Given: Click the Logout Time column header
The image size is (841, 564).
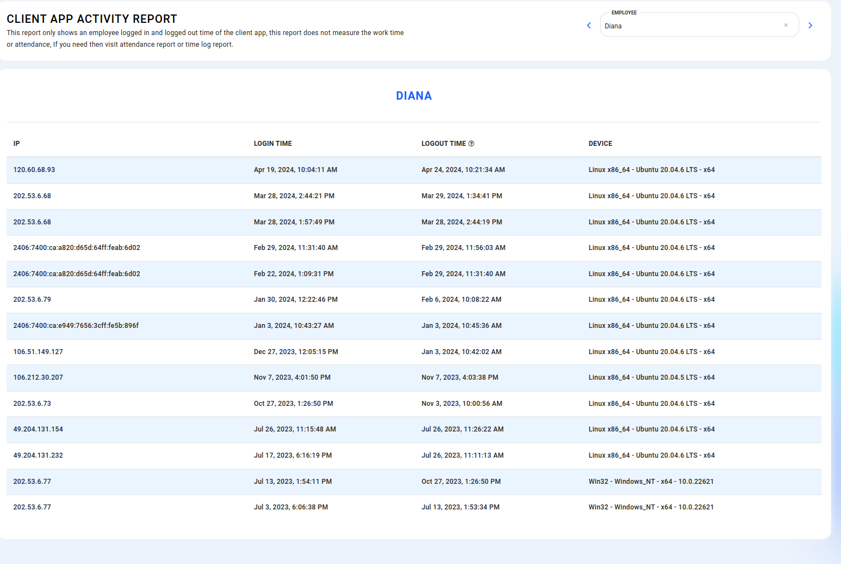Looking at the screenshot, I should (x=443, y=144).
